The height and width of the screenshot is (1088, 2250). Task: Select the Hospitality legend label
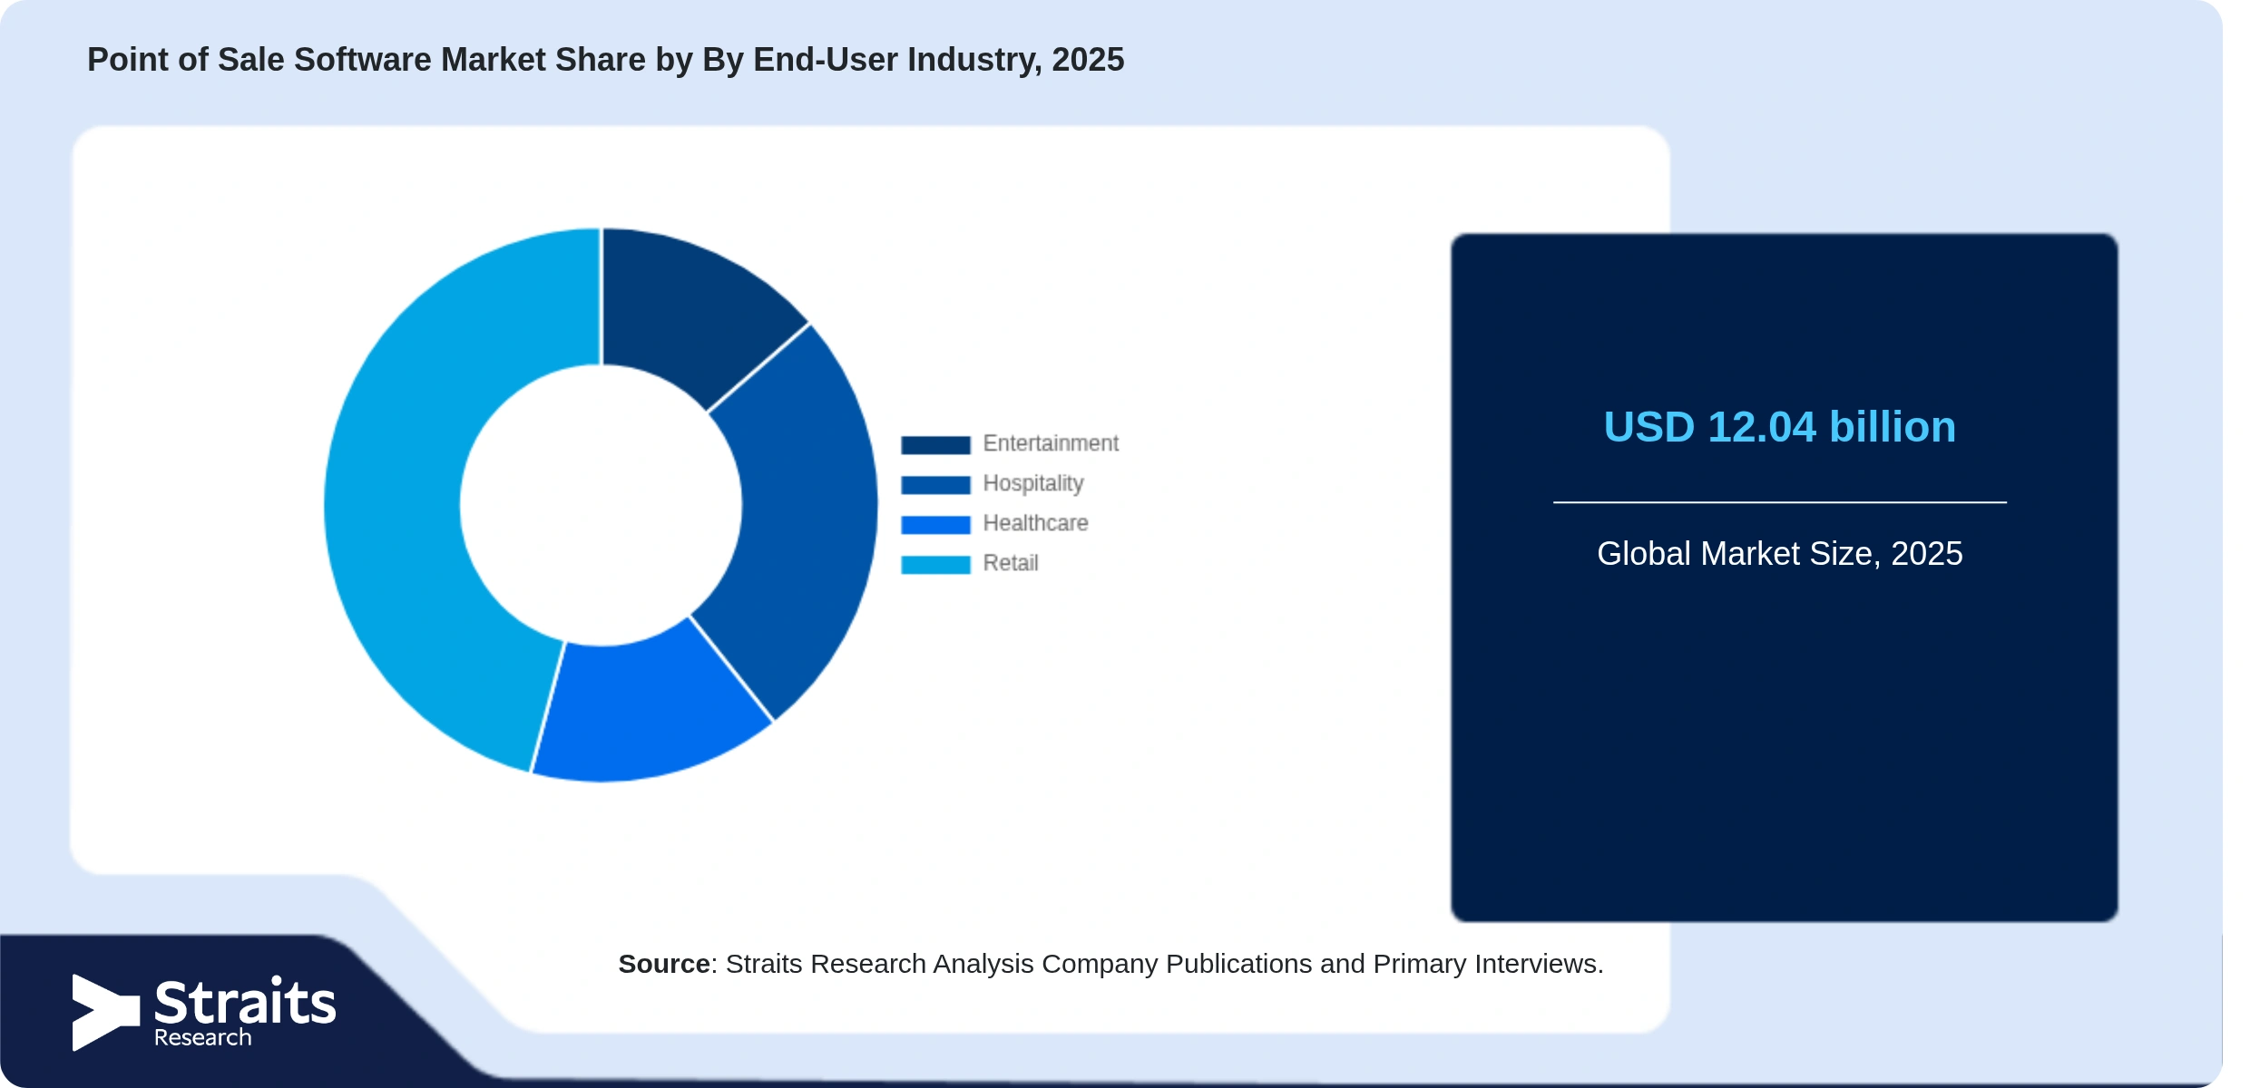(x=1033, y=483)
